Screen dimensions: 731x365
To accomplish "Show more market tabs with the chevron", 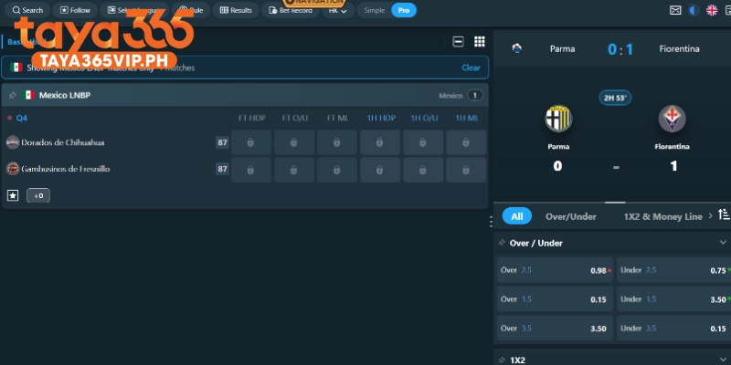I will pyautogui.click(x=711, y=215).
